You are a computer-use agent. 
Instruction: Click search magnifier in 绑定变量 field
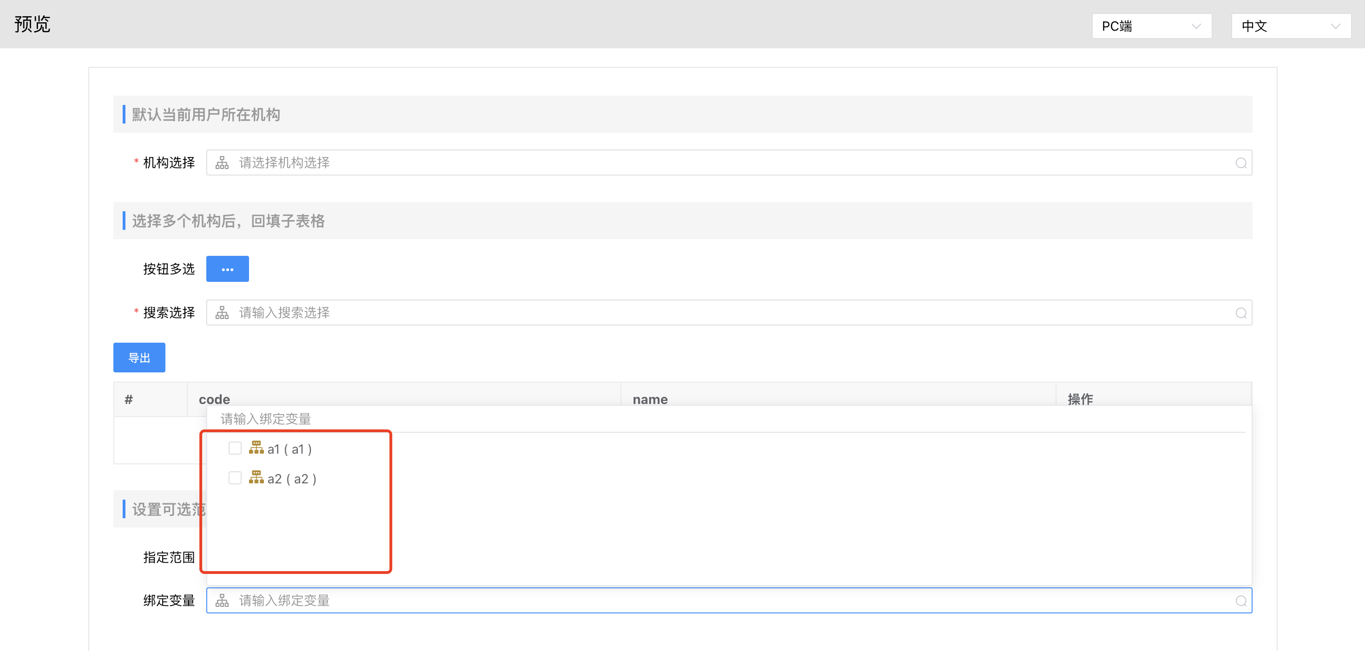click(1240, 601)
